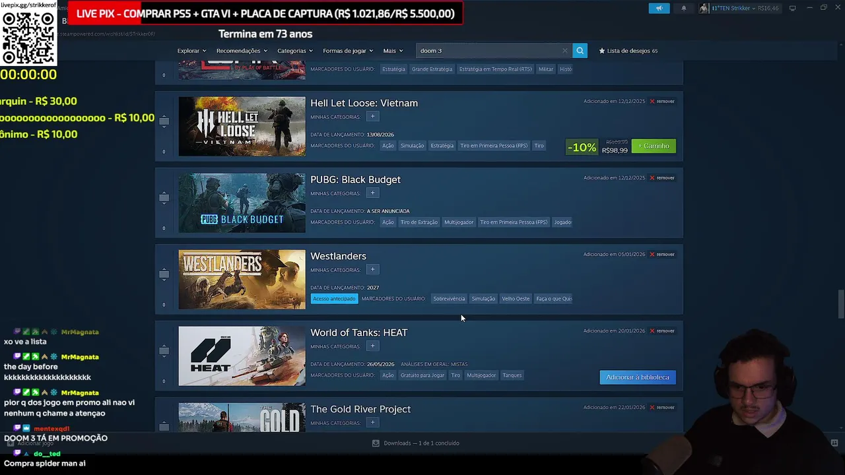Click the R$16,46 wallet balance
This screenshot has height=475, width=845.
coord(768,9)
